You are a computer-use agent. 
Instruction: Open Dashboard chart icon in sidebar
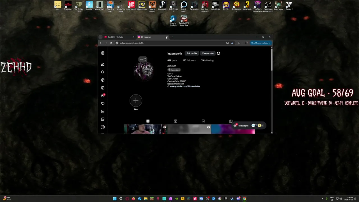click(x=103, y=119)
